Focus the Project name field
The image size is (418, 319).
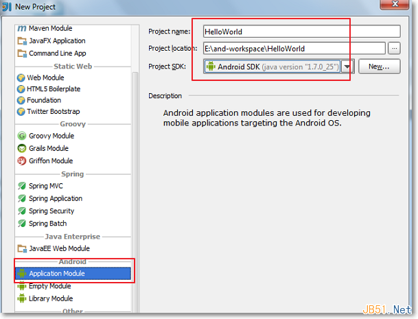pos(301,32)
